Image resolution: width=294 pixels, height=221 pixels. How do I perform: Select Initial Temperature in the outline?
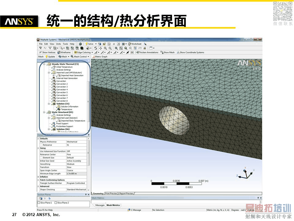click(64, 67)
